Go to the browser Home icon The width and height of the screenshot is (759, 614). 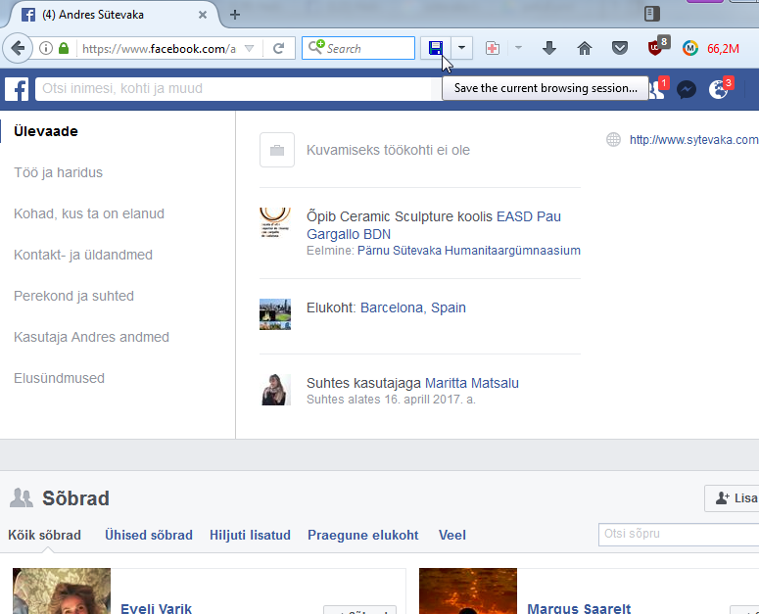tap(585, 48)
